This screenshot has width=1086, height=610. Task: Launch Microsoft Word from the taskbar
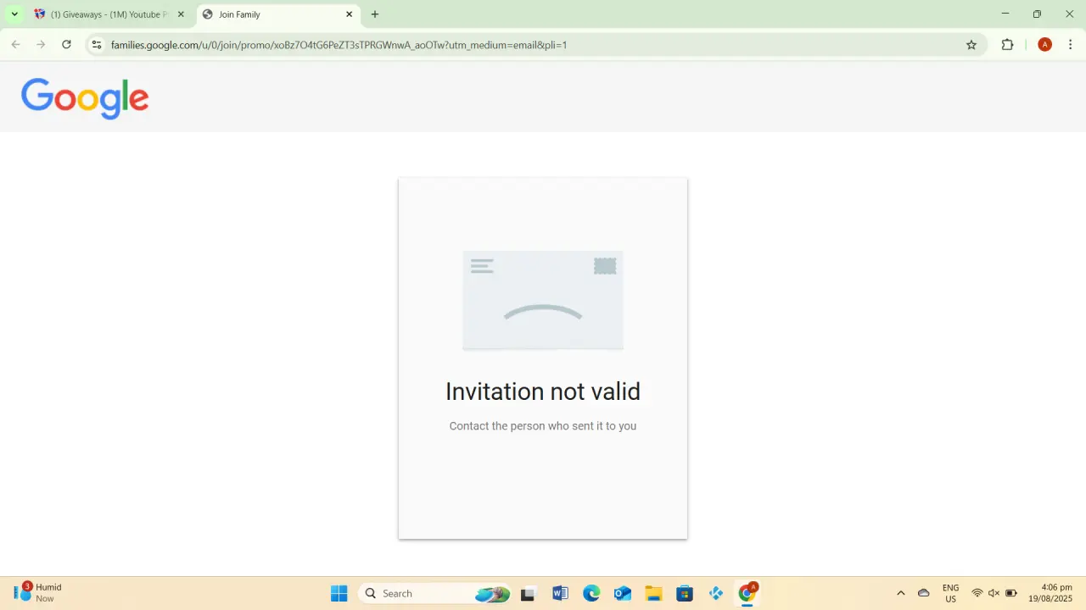560,593
